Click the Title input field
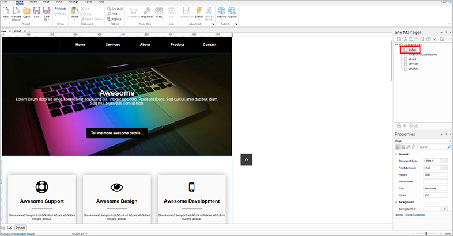 [435, 188]
